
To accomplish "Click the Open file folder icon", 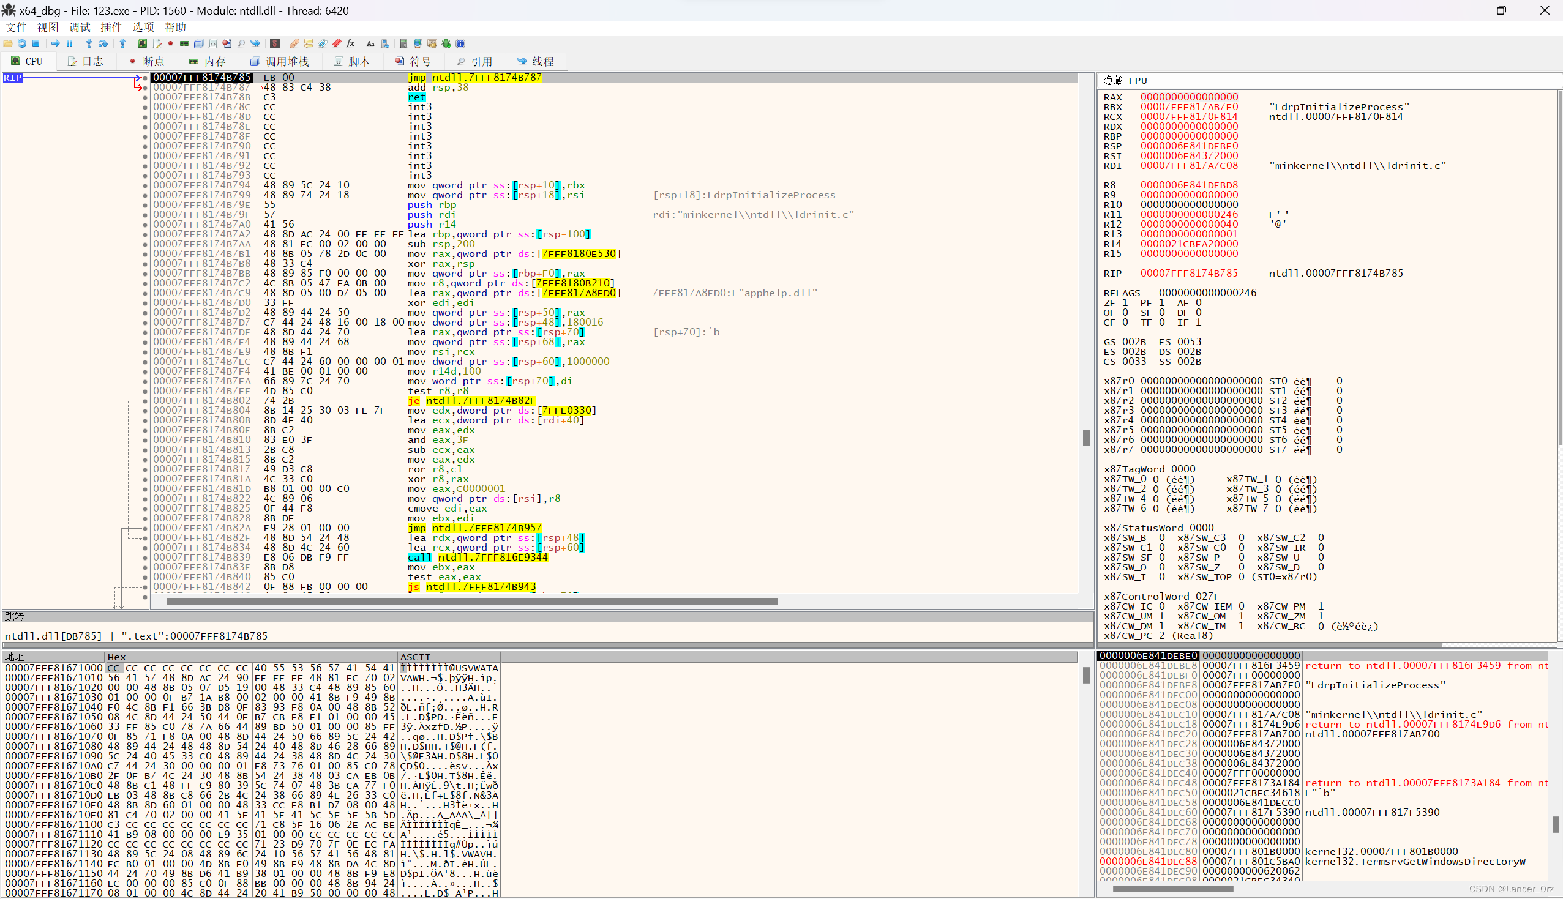I will pyautogui.click(x=8, y=44).
